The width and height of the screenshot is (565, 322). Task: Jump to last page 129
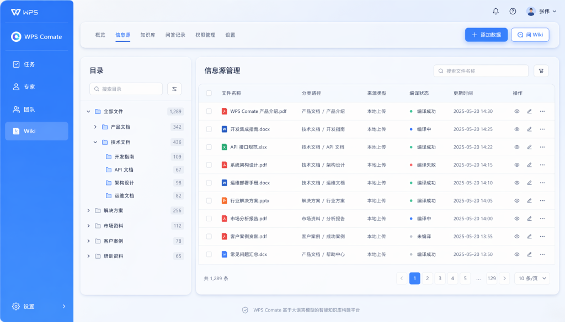point(492,278)
